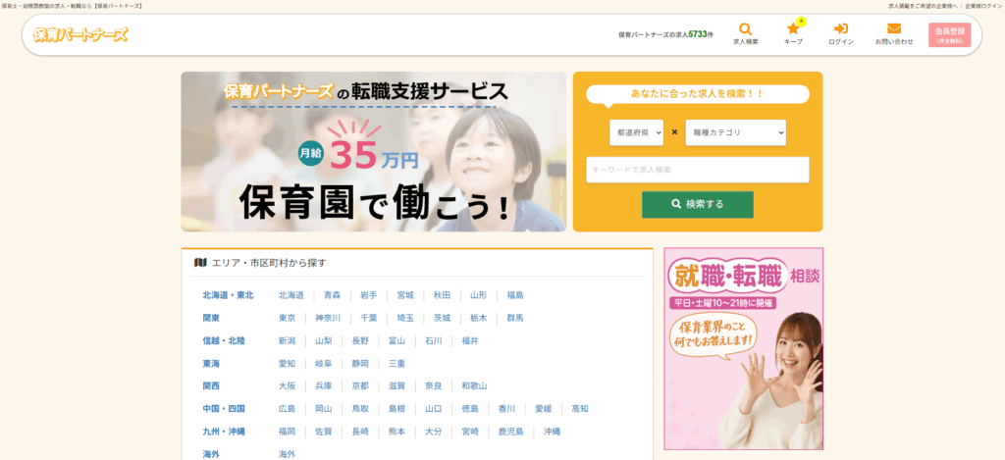Expand the 都道府県 dropdown

(636, 131)
